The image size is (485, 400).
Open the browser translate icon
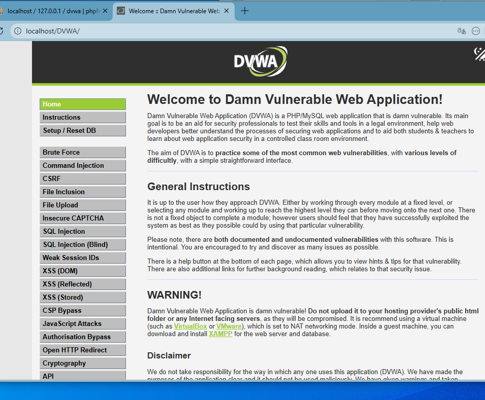pos(462,31)
